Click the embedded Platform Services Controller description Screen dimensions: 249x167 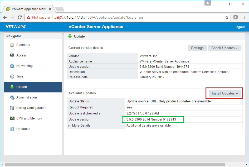(x=184, y=72)
